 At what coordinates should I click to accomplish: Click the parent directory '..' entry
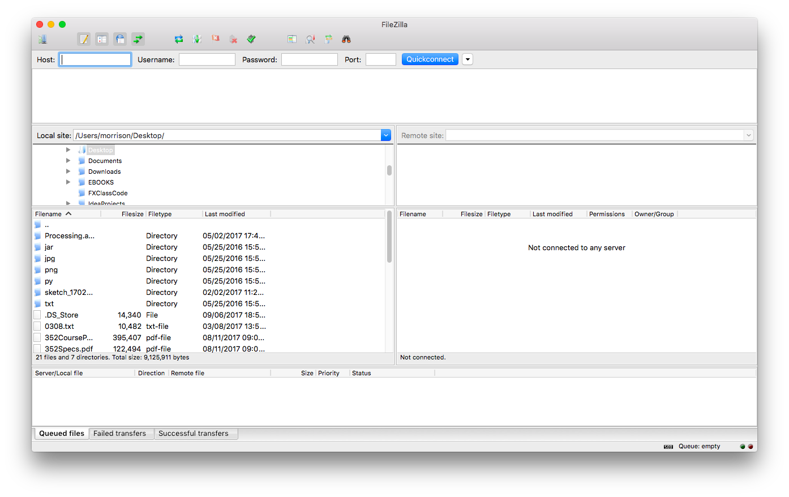coord(209,225)
